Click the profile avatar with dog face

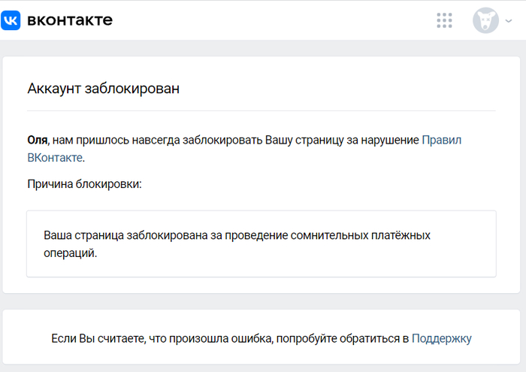pyautogui.click(x=485, y=20)
